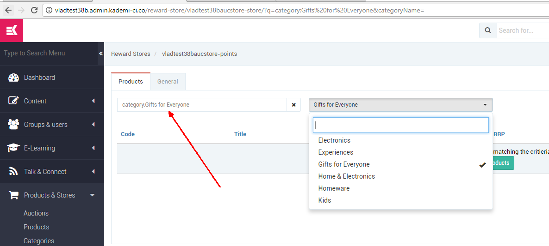Select Electronics from category list
This screenshot has height=246, width=549.
click(x=400, y=140)
